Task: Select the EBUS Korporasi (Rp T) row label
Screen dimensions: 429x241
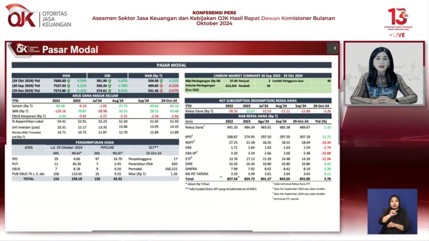Action: pos(29,116)
